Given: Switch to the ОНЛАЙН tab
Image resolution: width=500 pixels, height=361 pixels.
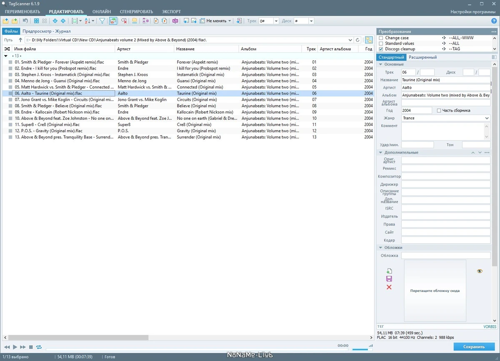Looking at the screenshot, I should click(x=102, y=12).
